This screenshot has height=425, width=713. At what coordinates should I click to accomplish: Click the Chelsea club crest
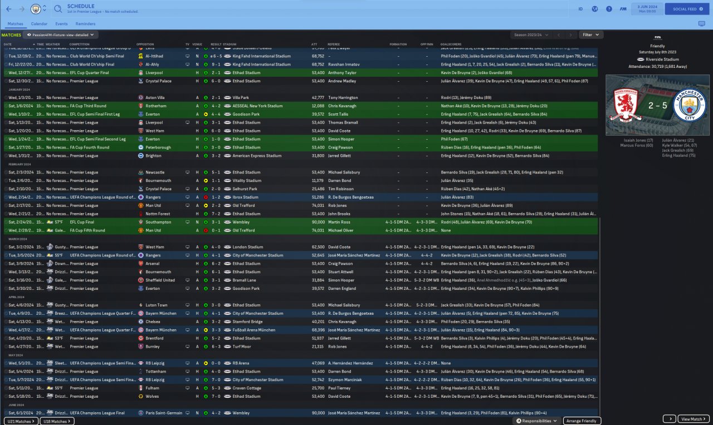(x=140, y=322)
